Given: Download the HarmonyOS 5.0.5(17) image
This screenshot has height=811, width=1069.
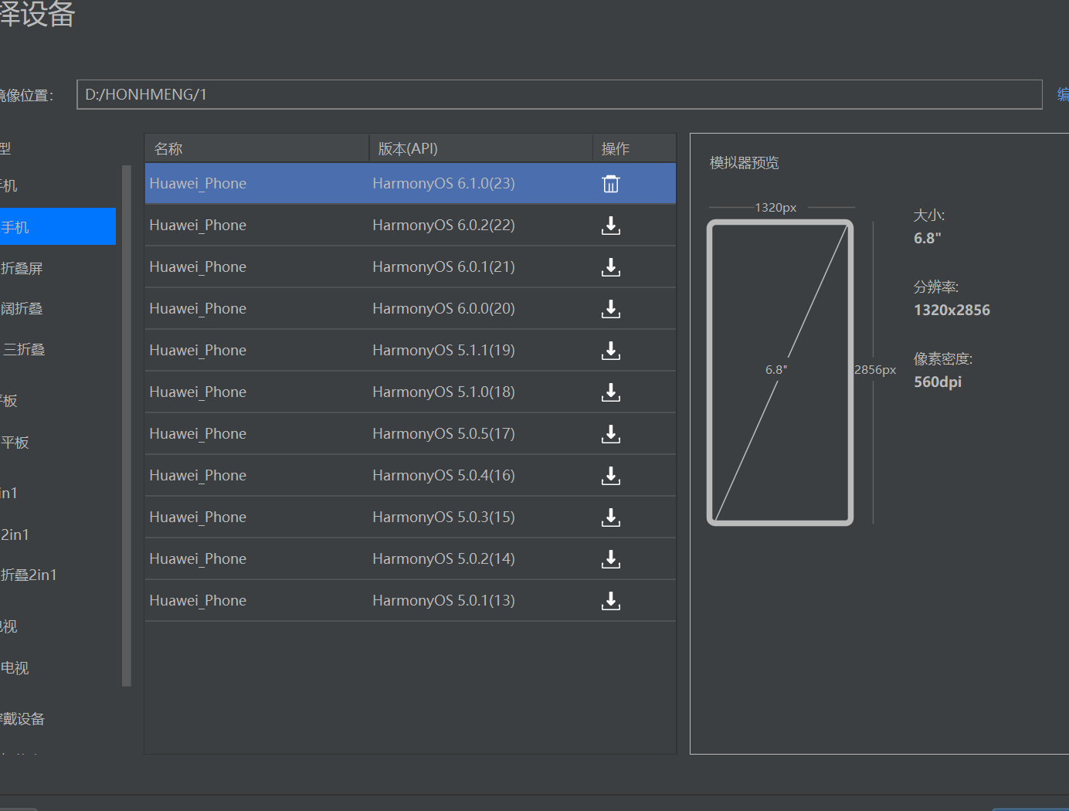Looking at the screenshot, I should 611,434.
